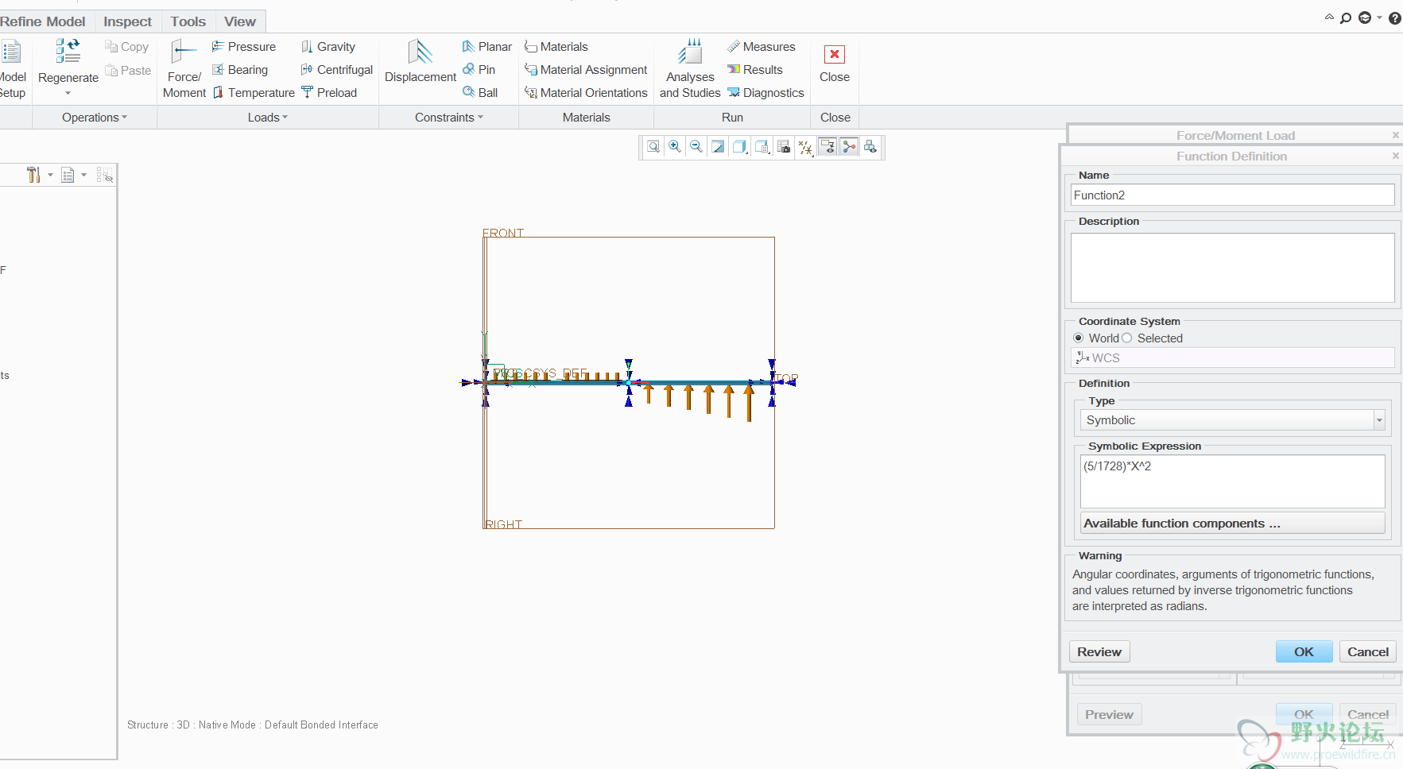Image resolution: width=1403 pixels, height=769 pixels.
Task: Click the help question mark icon
Action: (x=1395, y=18)
